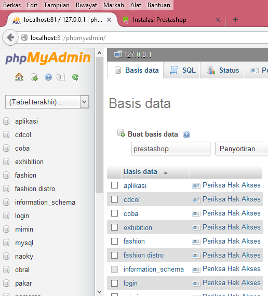
Task: Click the globe icon in address bar
Action: (x=24, y=37)
